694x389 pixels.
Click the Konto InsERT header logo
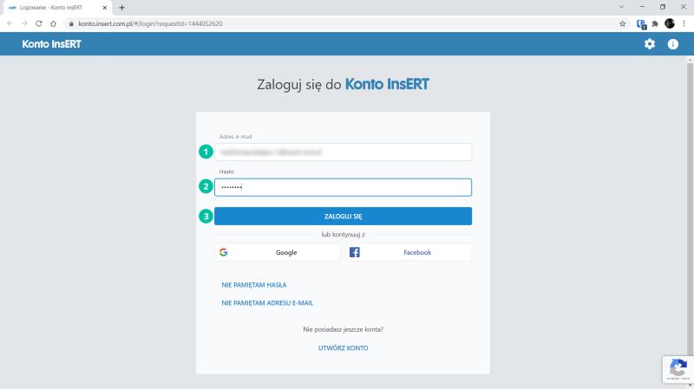coord(51,44)
